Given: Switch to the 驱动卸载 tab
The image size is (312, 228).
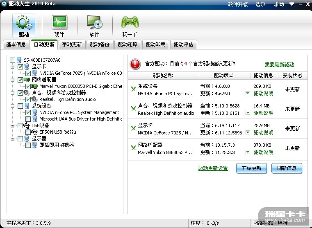Looking at the screenshot, I should (155, 45).
